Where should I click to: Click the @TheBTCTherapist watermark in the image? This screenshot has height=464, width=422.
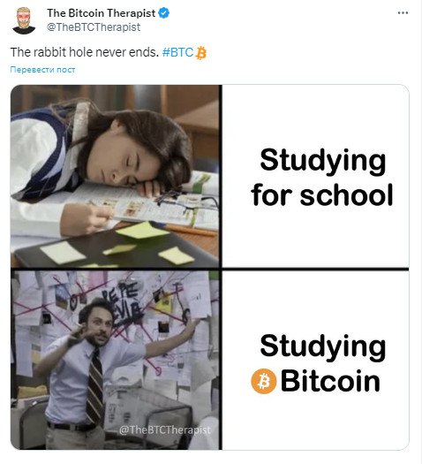165,430
